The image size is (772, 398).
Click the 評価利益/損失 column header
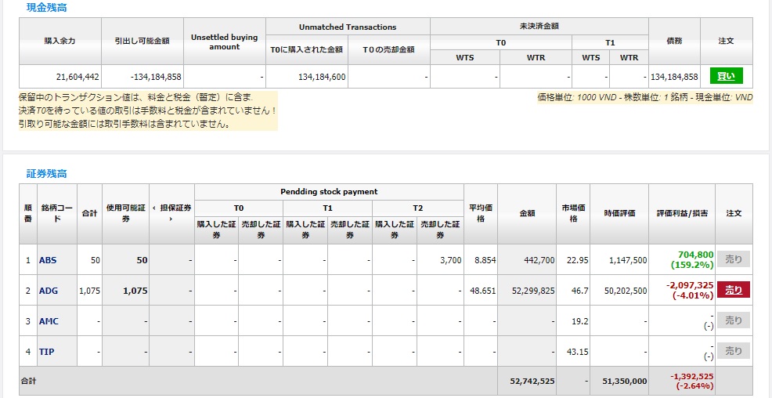tap(681, 213)
